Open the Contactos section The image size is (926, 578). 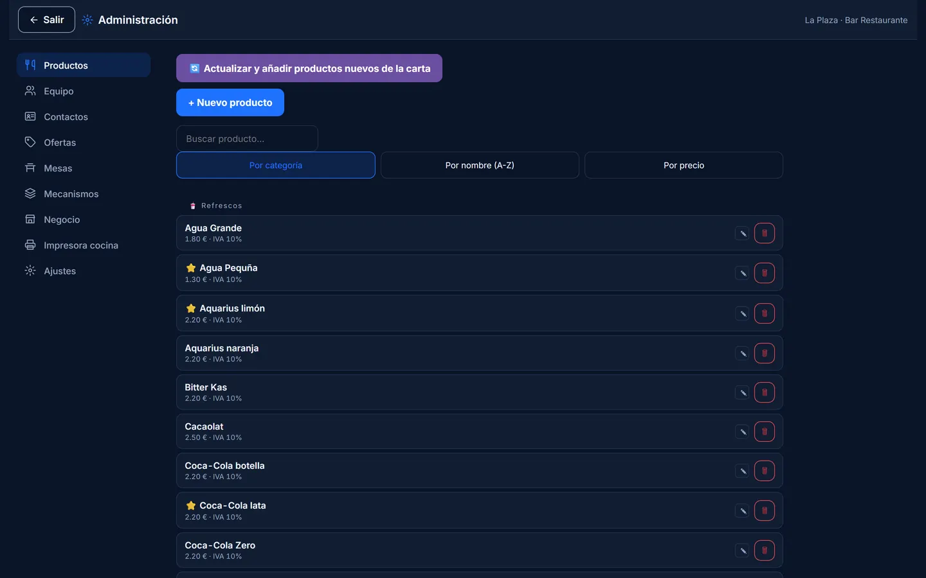84,116
